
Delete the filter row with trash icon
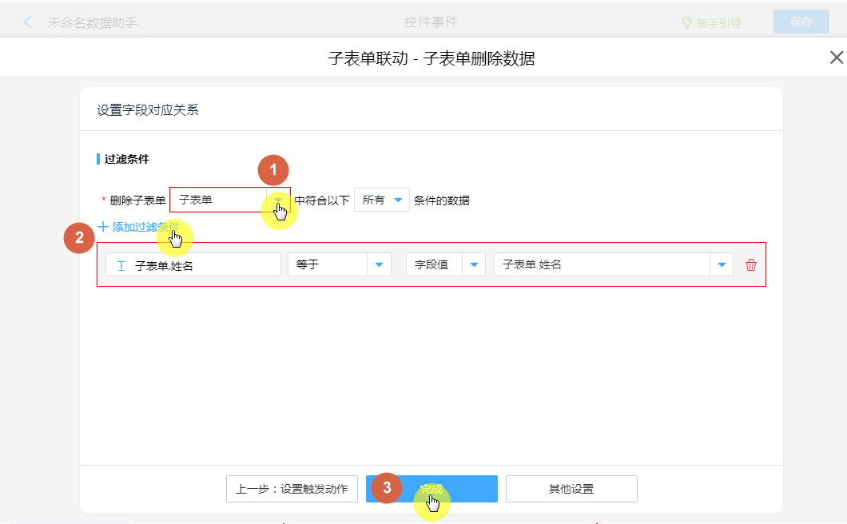(750, 265)
